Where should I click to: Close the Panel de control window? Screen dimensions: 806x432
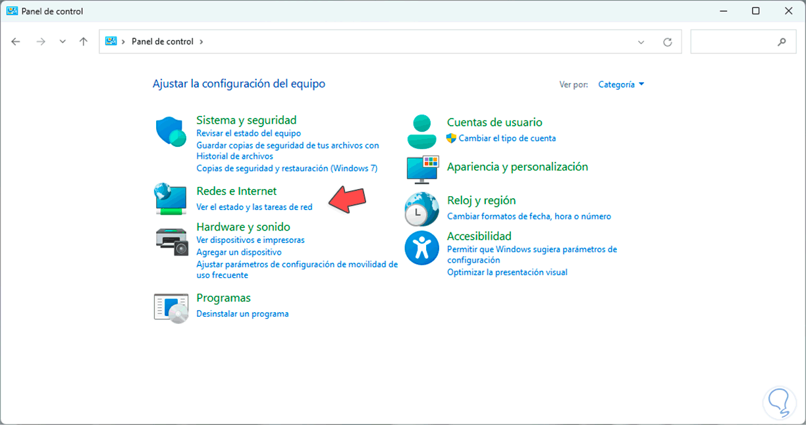pos(789,11)
